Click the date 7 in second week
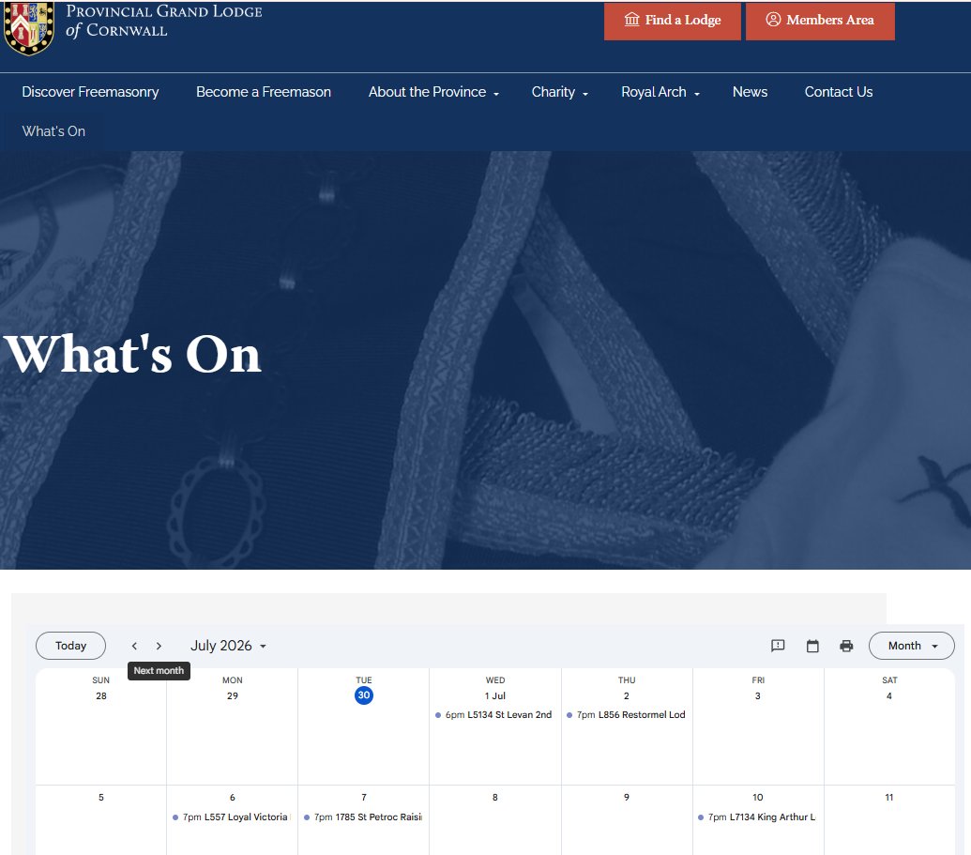 [x=363, y=798]
